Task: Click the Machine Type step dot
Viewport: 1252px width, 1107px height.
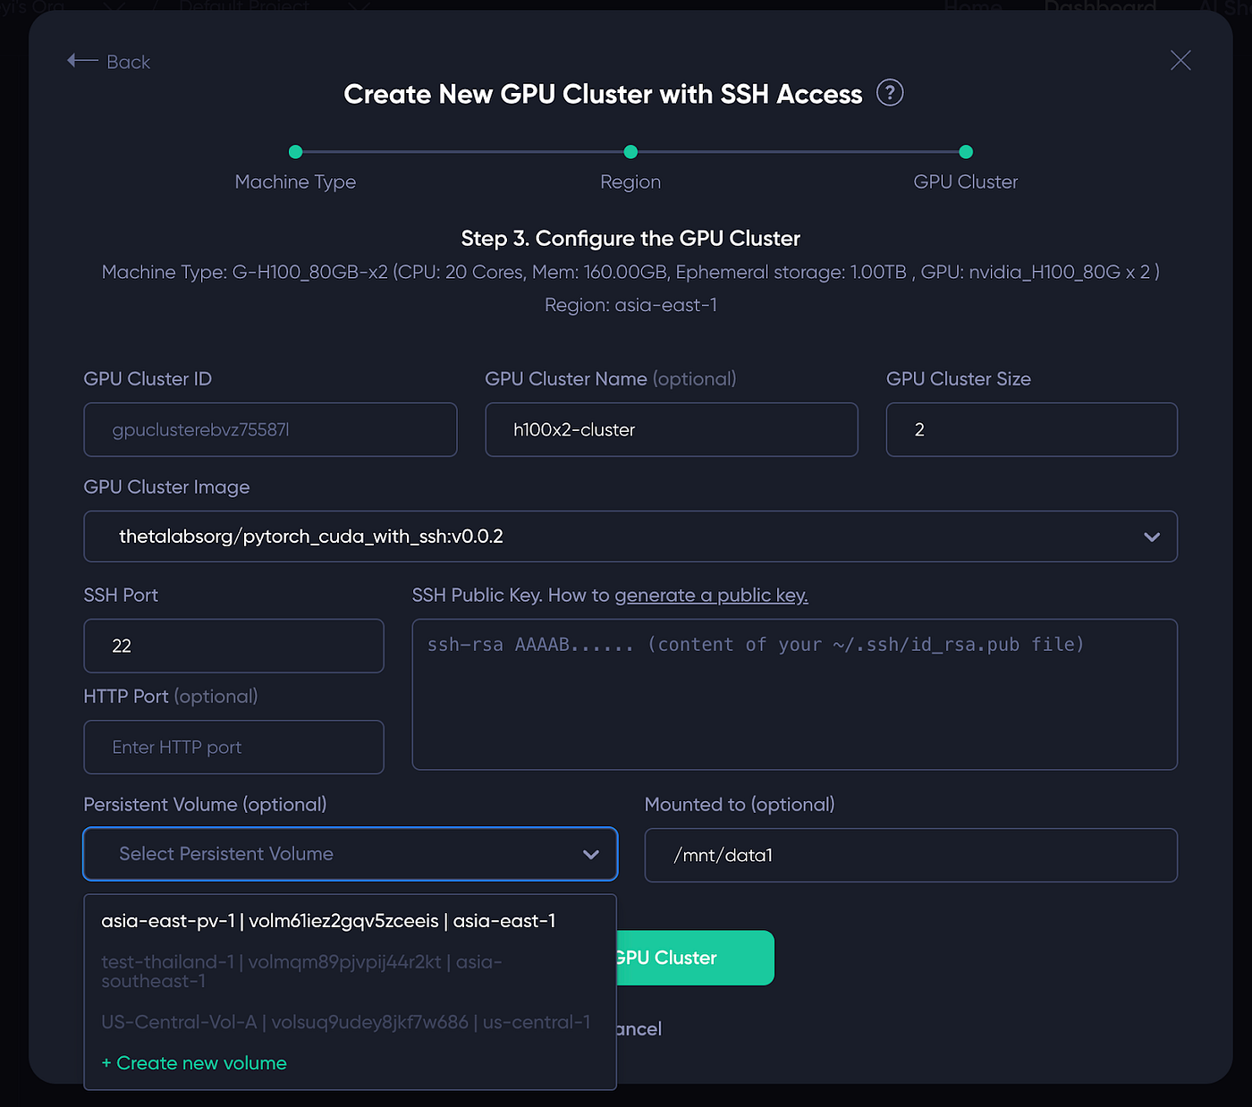Action: click(x=296, y=152)
